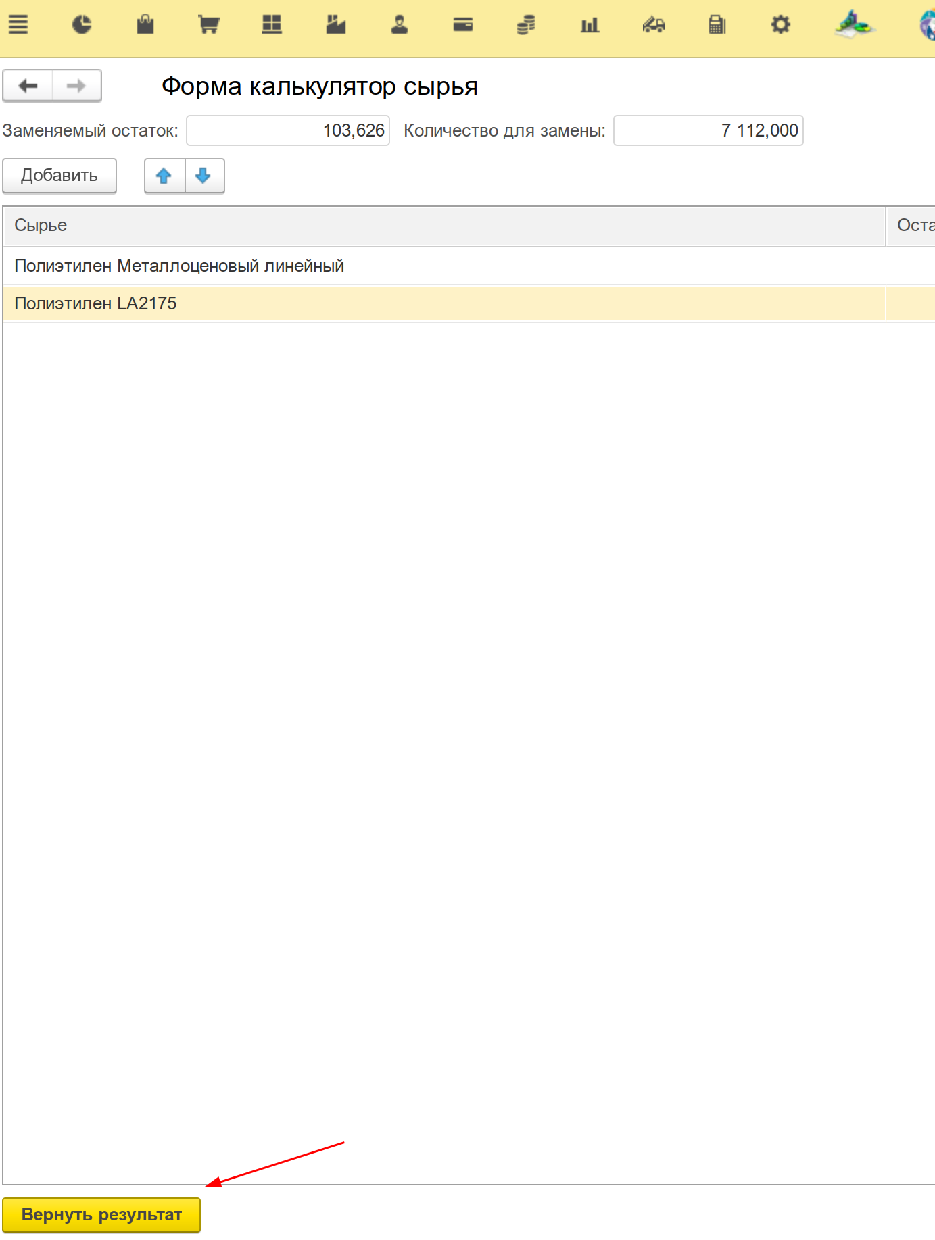The height and width of the screenshot is (1240, 935).
Task: Click the Заменяемый остаток input field
Action: click(x=288, y=130)
